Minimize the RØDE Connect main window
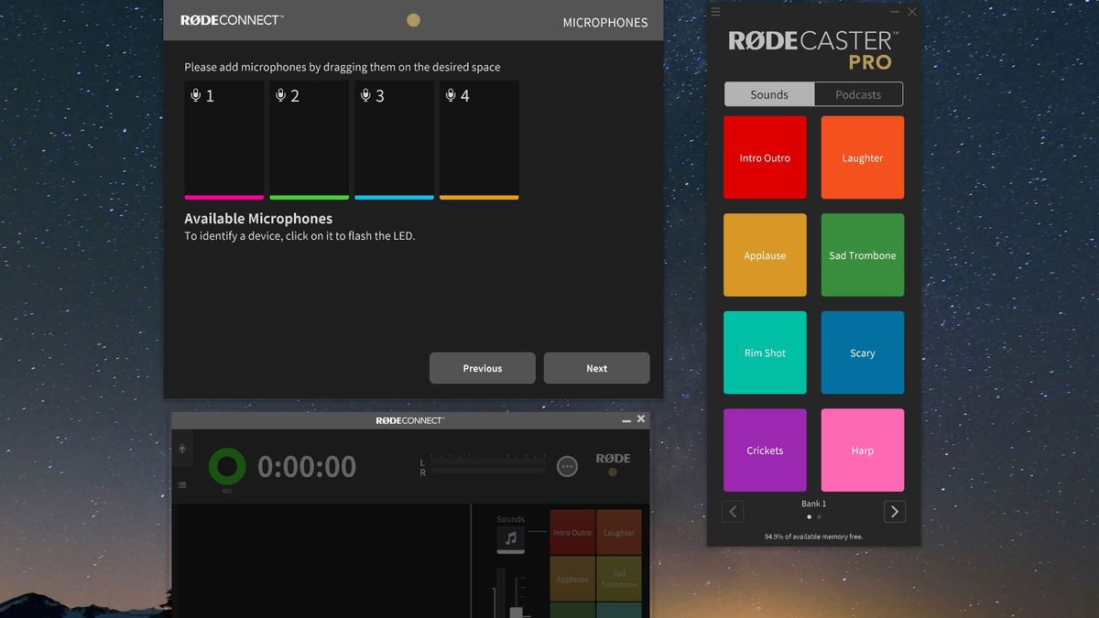Viewport: 1099px width, 618px height. (626, 420)
